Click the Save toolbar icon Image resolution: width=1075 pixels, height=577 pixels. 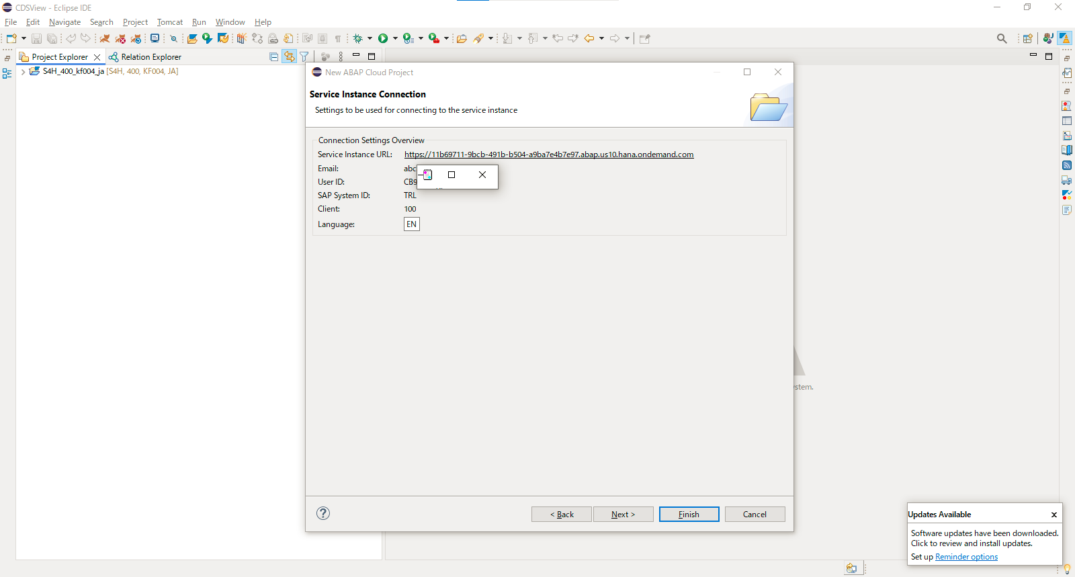pyautogui.click(x=37, y=38)
